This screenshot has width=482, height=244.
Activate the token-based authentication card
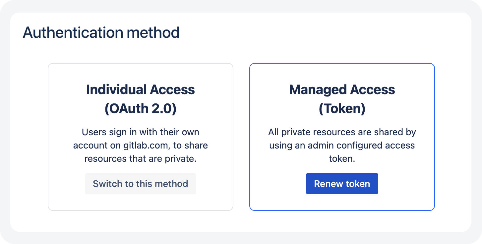342,137
